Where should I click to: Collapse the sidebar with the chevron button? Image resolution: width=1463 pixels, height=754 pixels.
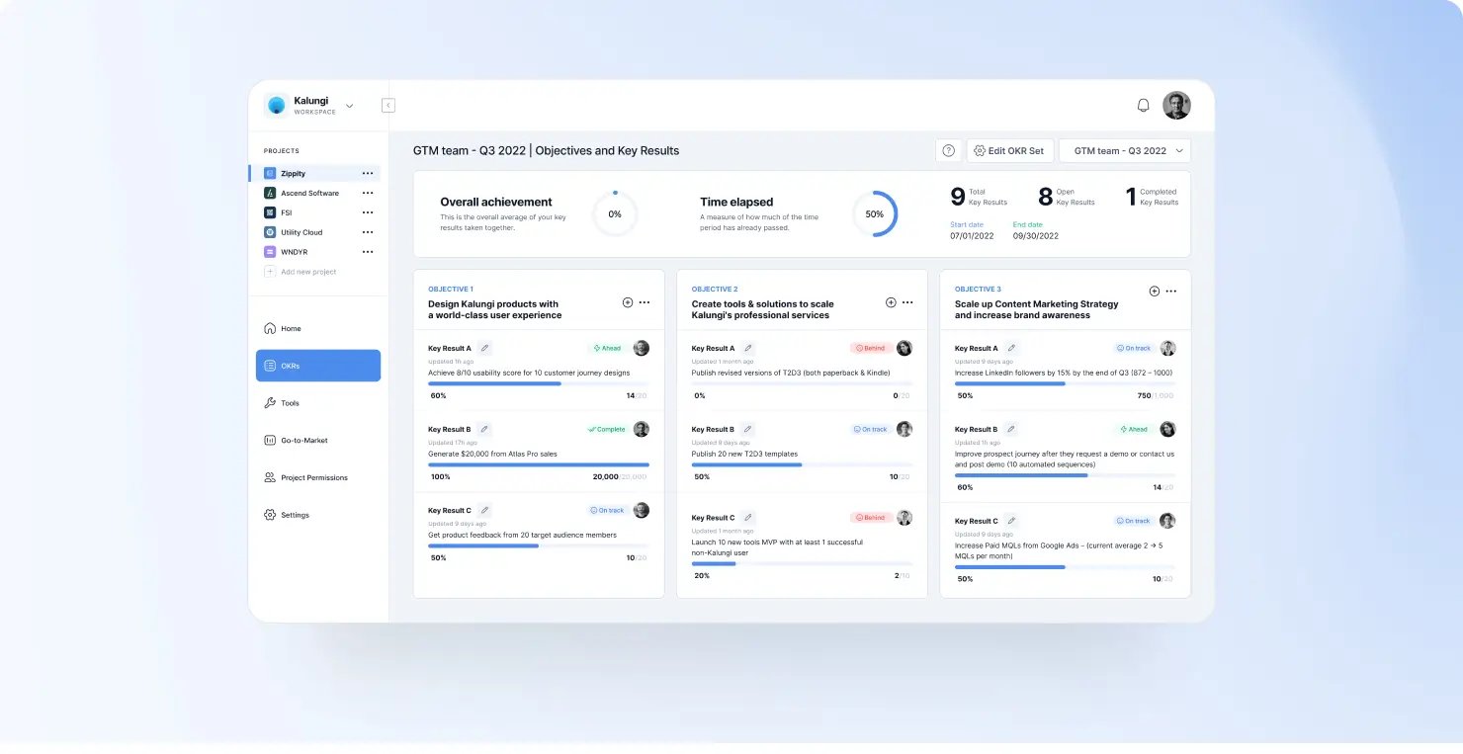pos(387,104)
